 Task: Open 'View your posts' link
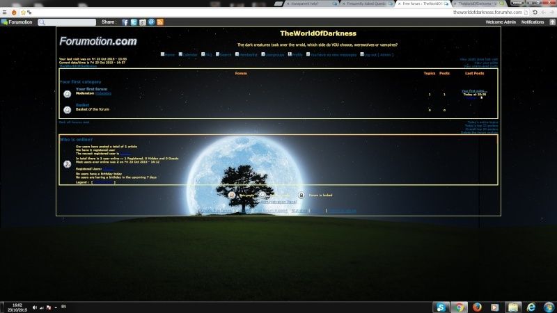[486, 63]
